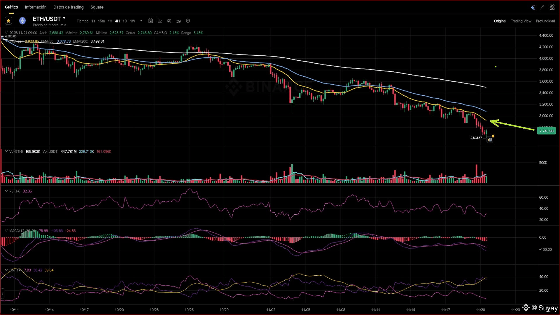The height and width of the screenshot is (315, 560).
Task: Click the hexagon chart settings icon
Action: tap(188, 21)
